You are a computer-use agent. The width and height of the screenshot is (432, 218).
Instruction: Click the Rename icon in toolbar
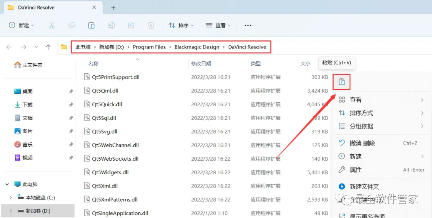[x=111, y=25]
